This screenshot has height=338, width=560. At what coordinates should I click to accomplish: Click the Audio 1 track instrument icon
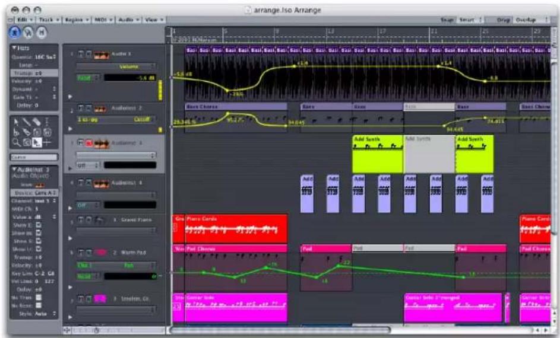tap(102, 55)
